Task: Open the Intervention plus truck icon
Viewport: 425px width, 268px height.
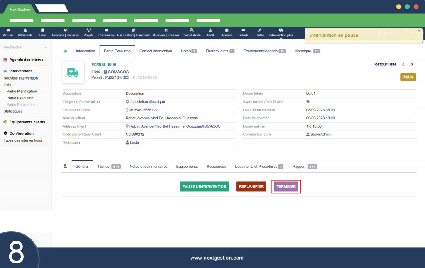Action: [x=281, y=30]
